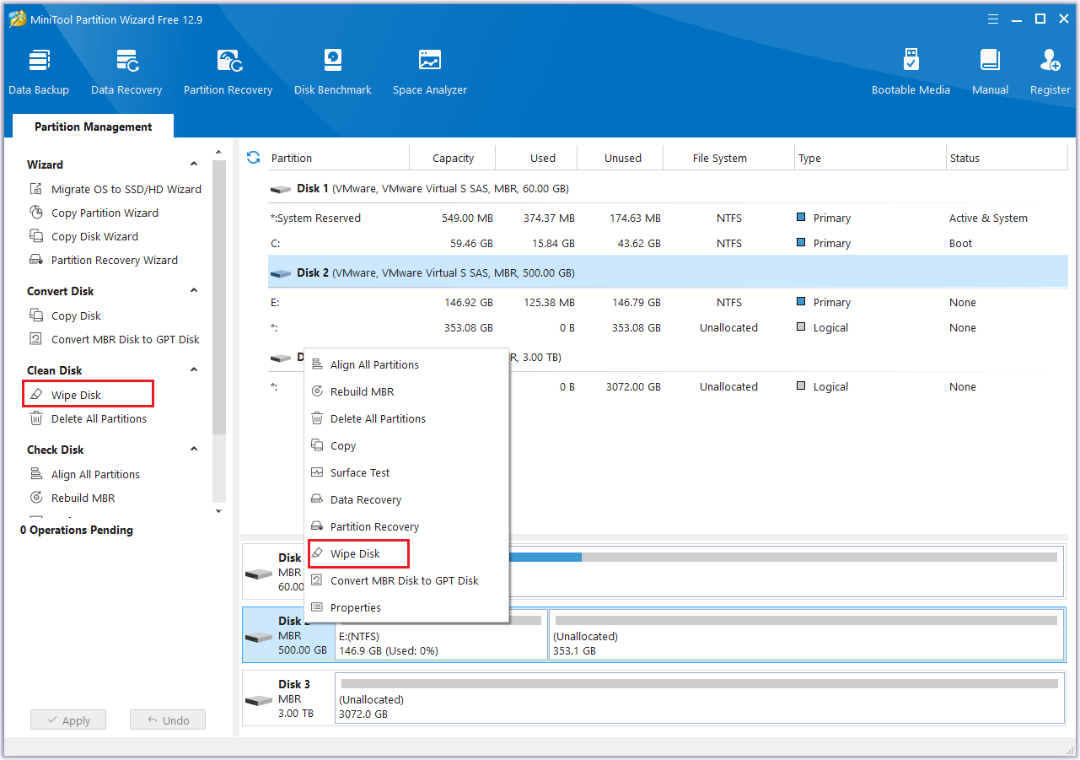Collapse the Clean Disk section

(194, 370)
